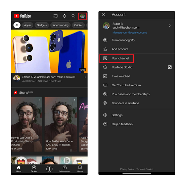Image resolution: width=186 pixels, height=186 pixels.
Task: Tap the Incognito icon
Action: 105,40
